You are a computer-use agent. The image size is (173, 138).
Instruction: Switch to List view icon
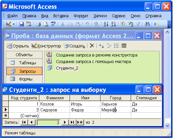point(116,45)
